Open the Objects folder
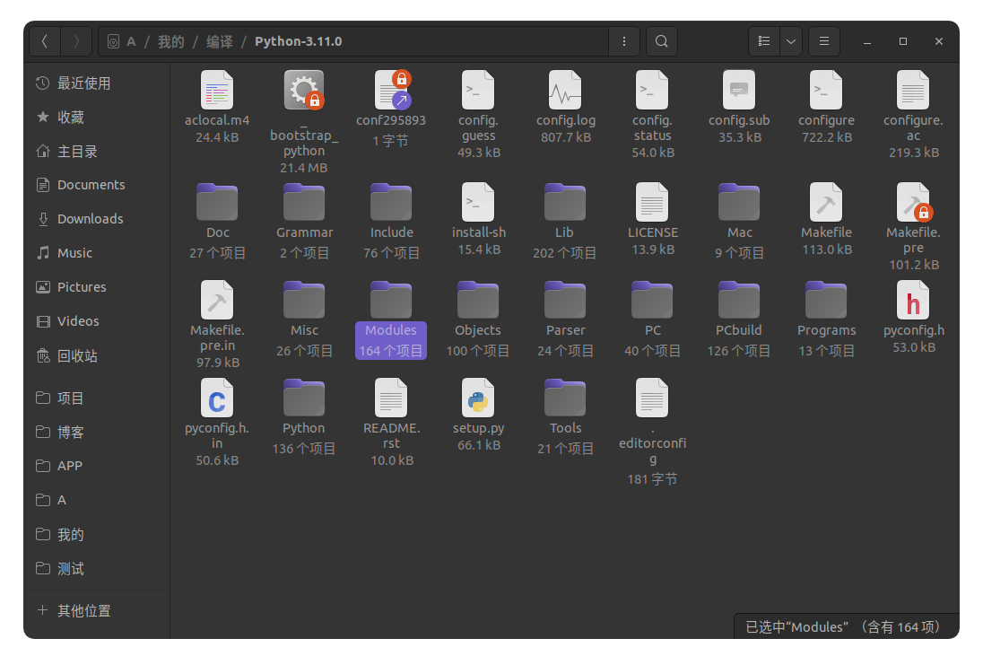The width and height of the screenshot is (983, 665). 478,300
